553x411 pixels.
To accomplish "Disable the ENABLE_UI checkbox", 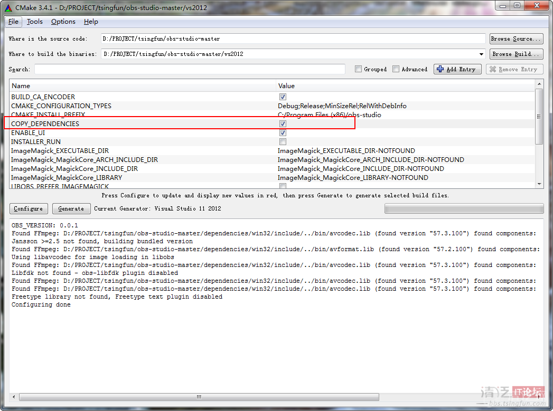I will [x=283, y=133].
